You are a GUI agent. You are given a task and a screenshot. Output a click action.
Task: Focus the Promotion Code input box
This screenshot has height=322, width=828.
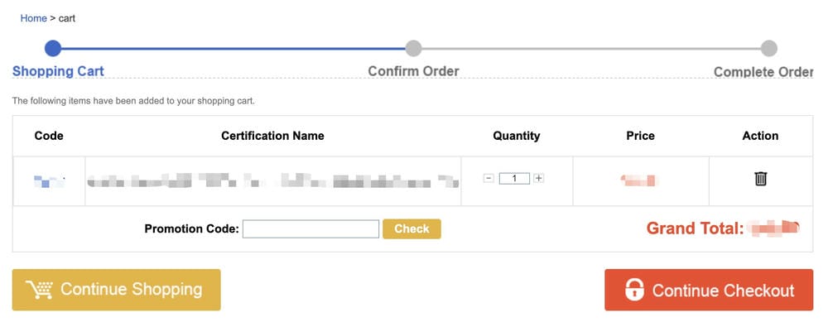310,229
